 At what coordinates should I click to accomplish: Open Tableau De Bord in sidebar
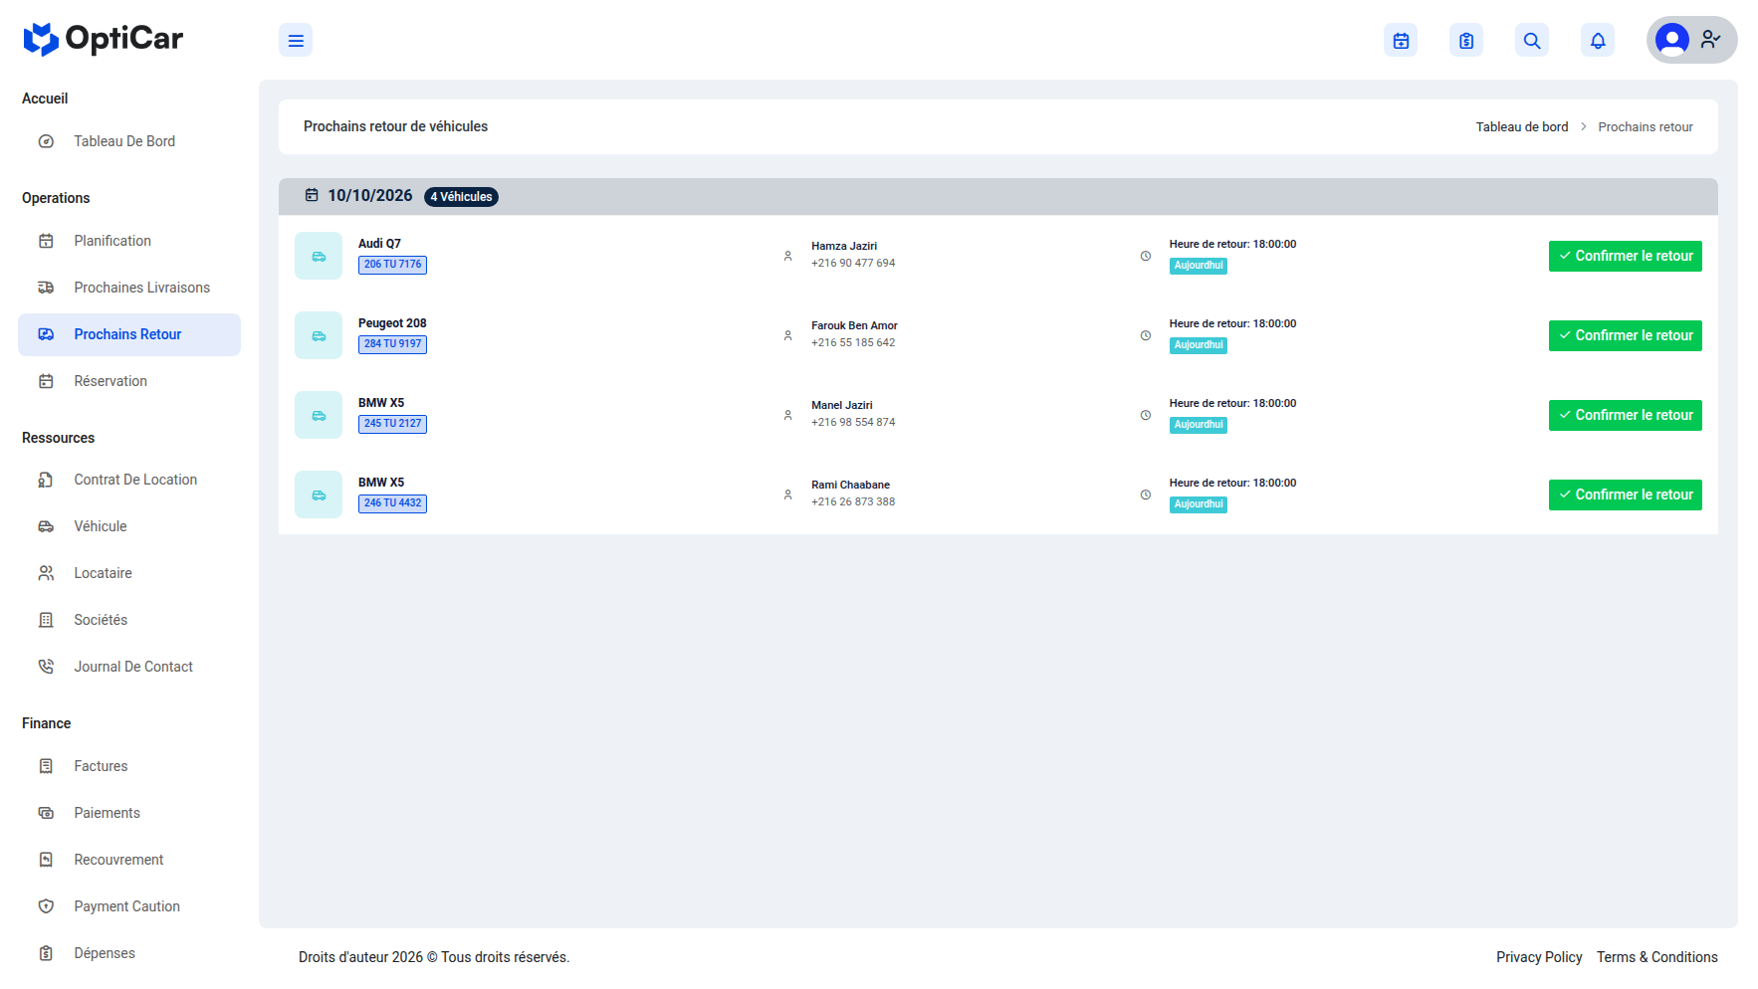[129, 141]
